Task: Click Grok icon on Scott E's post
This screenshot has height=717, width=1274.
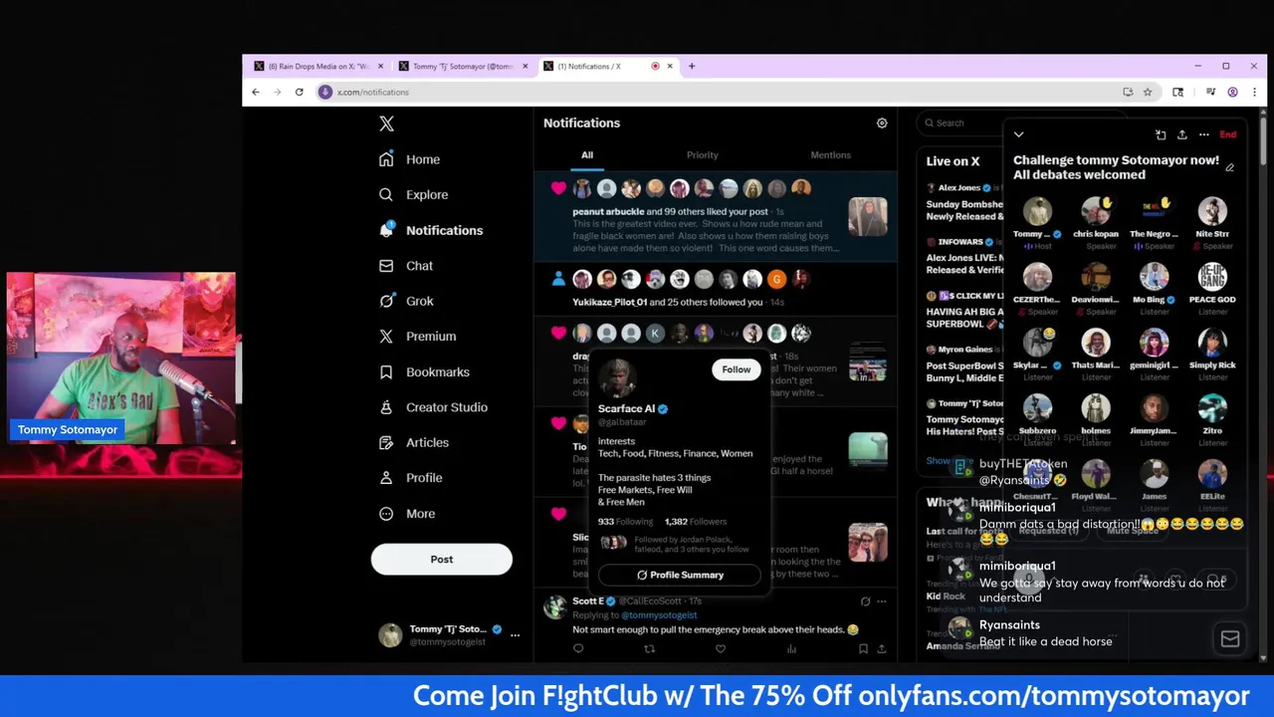Action: click(865, 601)
